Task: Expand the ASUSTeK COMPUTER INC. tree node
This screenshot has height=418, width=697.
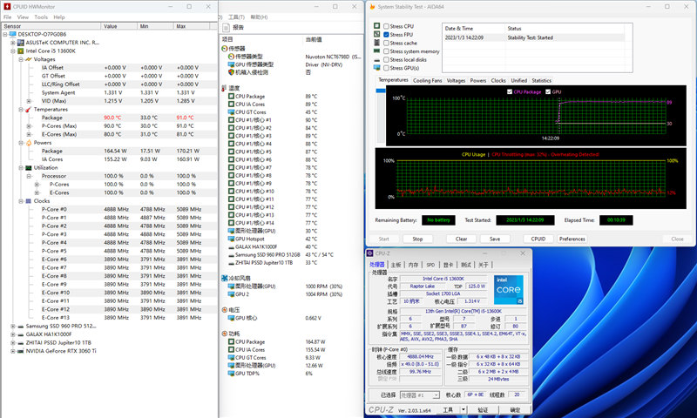Action: tap(12, 42)
